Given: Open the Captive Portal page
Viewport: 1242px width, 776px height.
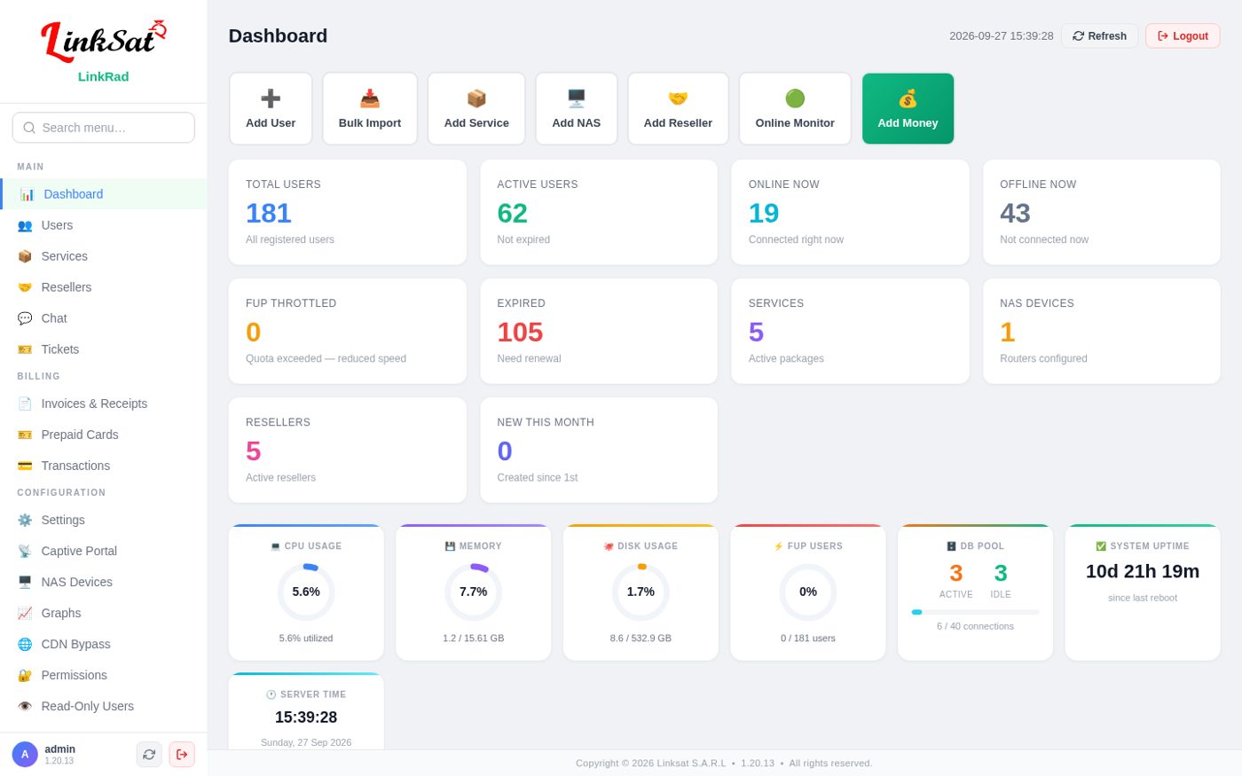Looking at the screenshot, I should point(104,551).
